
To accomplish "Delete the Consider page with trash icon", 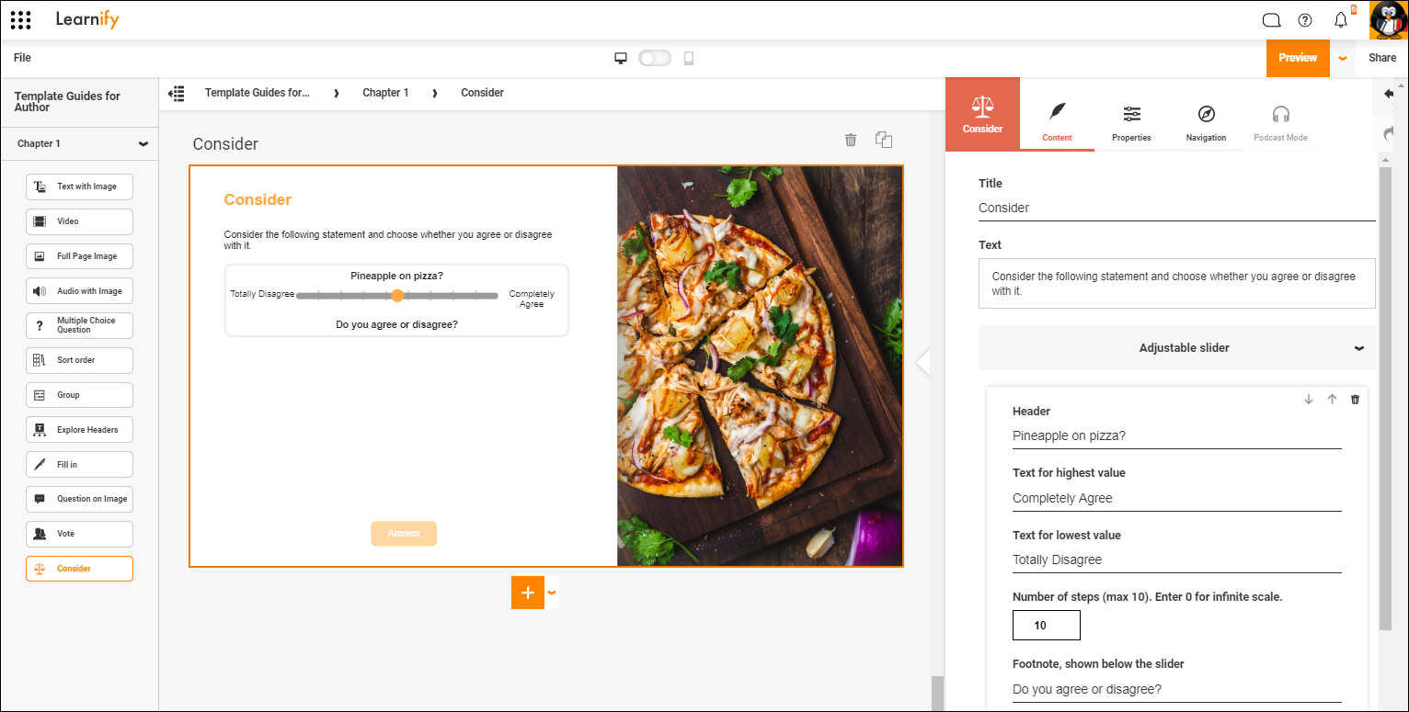I will (851, 140).
